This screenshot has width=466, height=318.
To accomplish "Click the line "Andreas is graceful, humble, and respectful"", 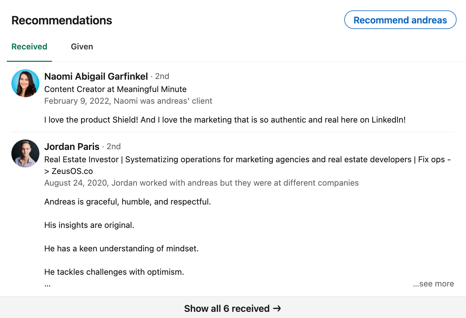I will [x=128, y=202].
